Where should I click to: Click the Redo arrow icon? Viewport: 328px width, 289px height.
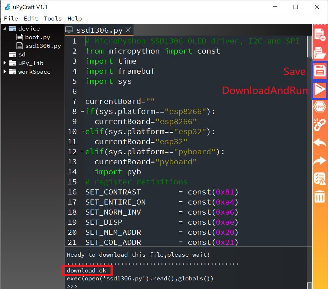coord(319,161)
